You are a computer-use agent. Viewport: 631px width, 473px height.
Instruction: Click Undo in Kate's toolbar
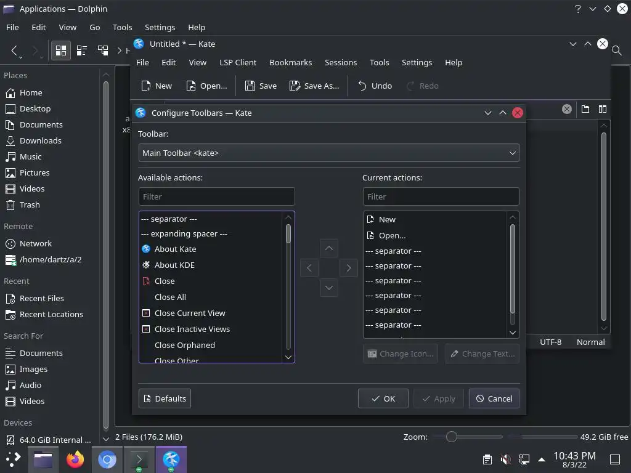[x=375, y=86]
